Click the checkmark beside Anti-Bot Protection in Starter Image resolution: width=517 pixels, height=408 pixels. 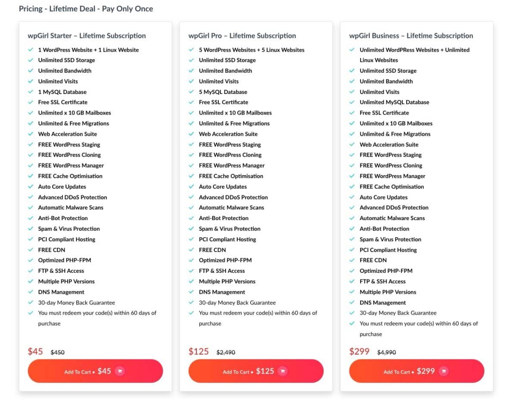[31, 218]
